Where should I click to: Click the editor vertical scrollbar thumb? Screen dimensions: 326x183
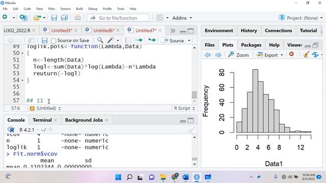[x=194, y=95]
